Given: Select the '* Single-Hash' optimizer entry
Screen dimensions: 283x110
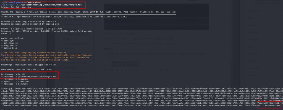Looking at the screenshot, I should (9, 45).
